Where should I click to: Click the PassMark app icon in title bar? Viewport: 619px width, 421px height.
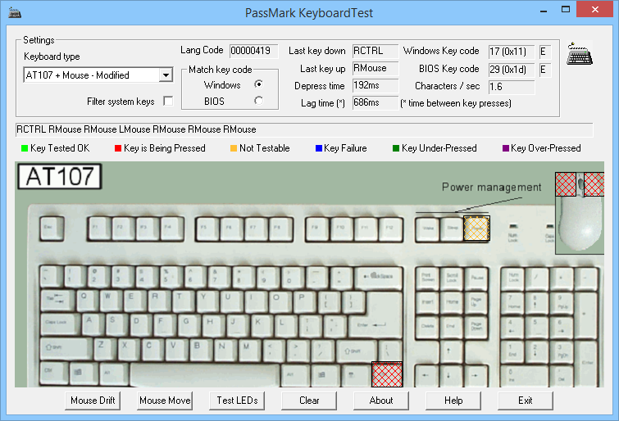pos(15,12)
